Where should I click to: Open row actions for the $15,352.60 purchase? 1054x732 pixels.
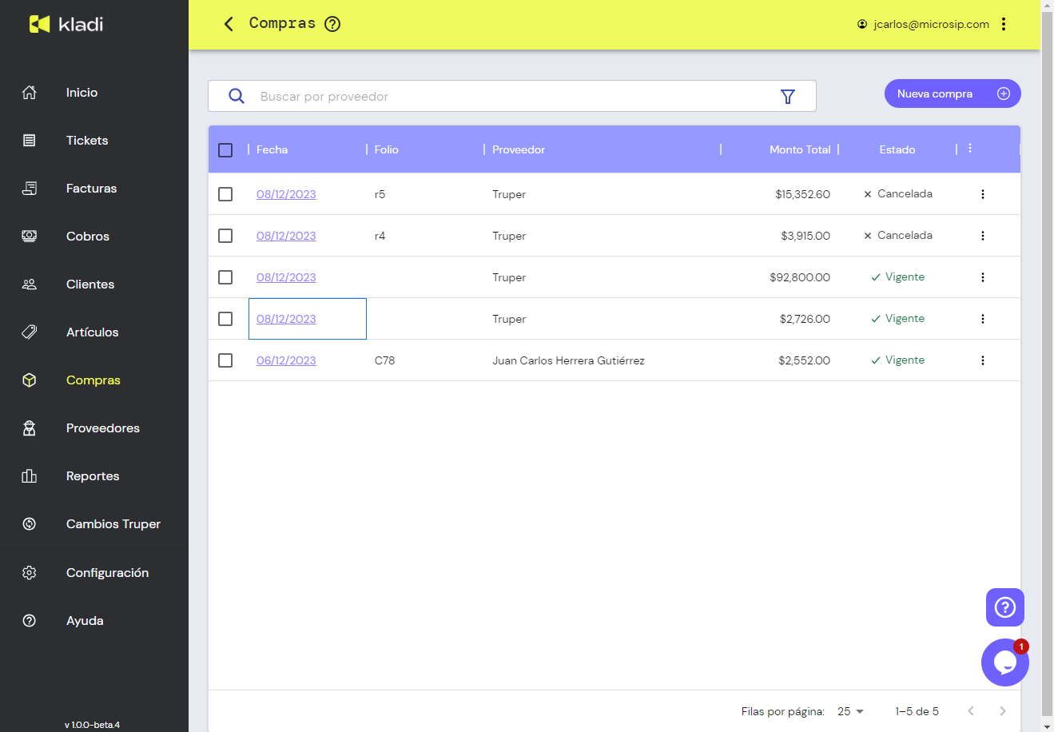tap(982, 194)
